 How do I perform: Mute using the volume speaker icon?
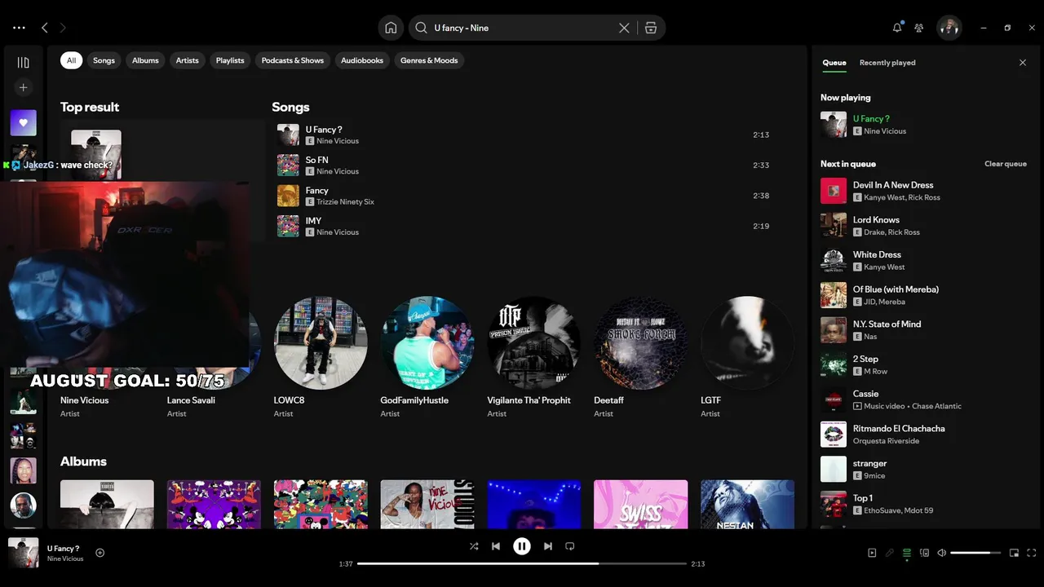[941, 553]
